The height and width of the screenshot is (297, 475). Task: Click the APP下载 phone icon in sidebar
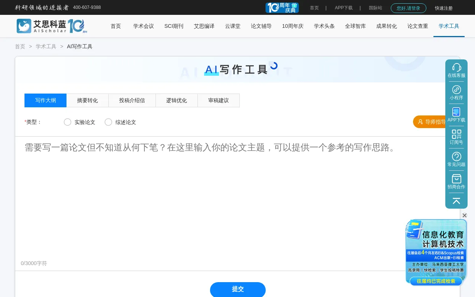[x=456, y=112]
